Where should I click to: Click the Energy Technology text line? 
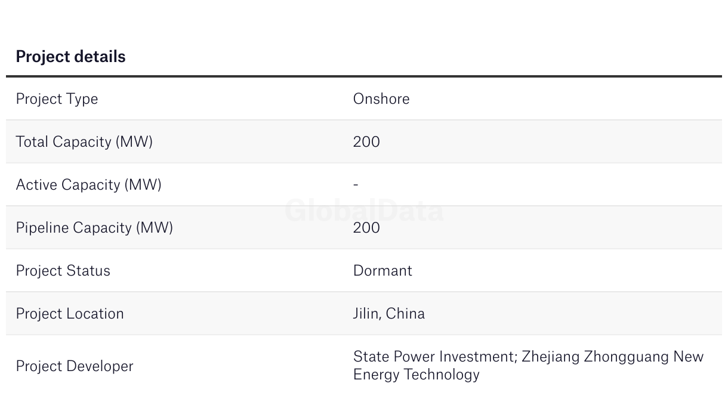(x=417, y=375)
